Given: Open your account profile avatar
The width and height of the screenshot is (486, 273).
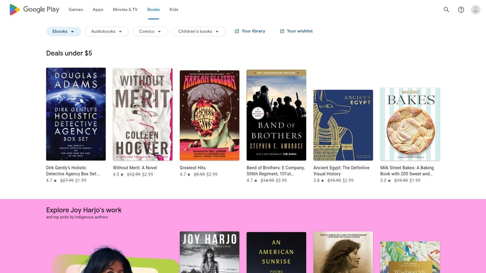Looking at the screenshot, I should click(475, 9).
